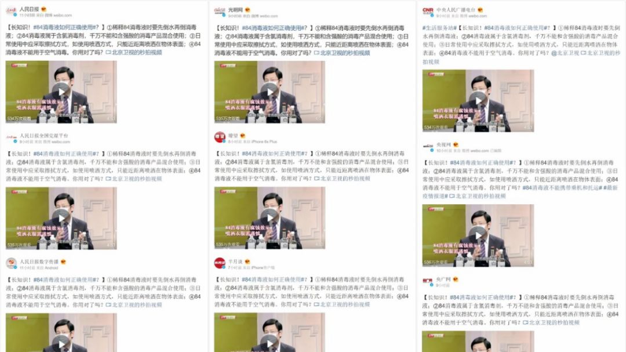Play the video in the CNR 中央人民广播电台 post

click(x=478, y=100)
